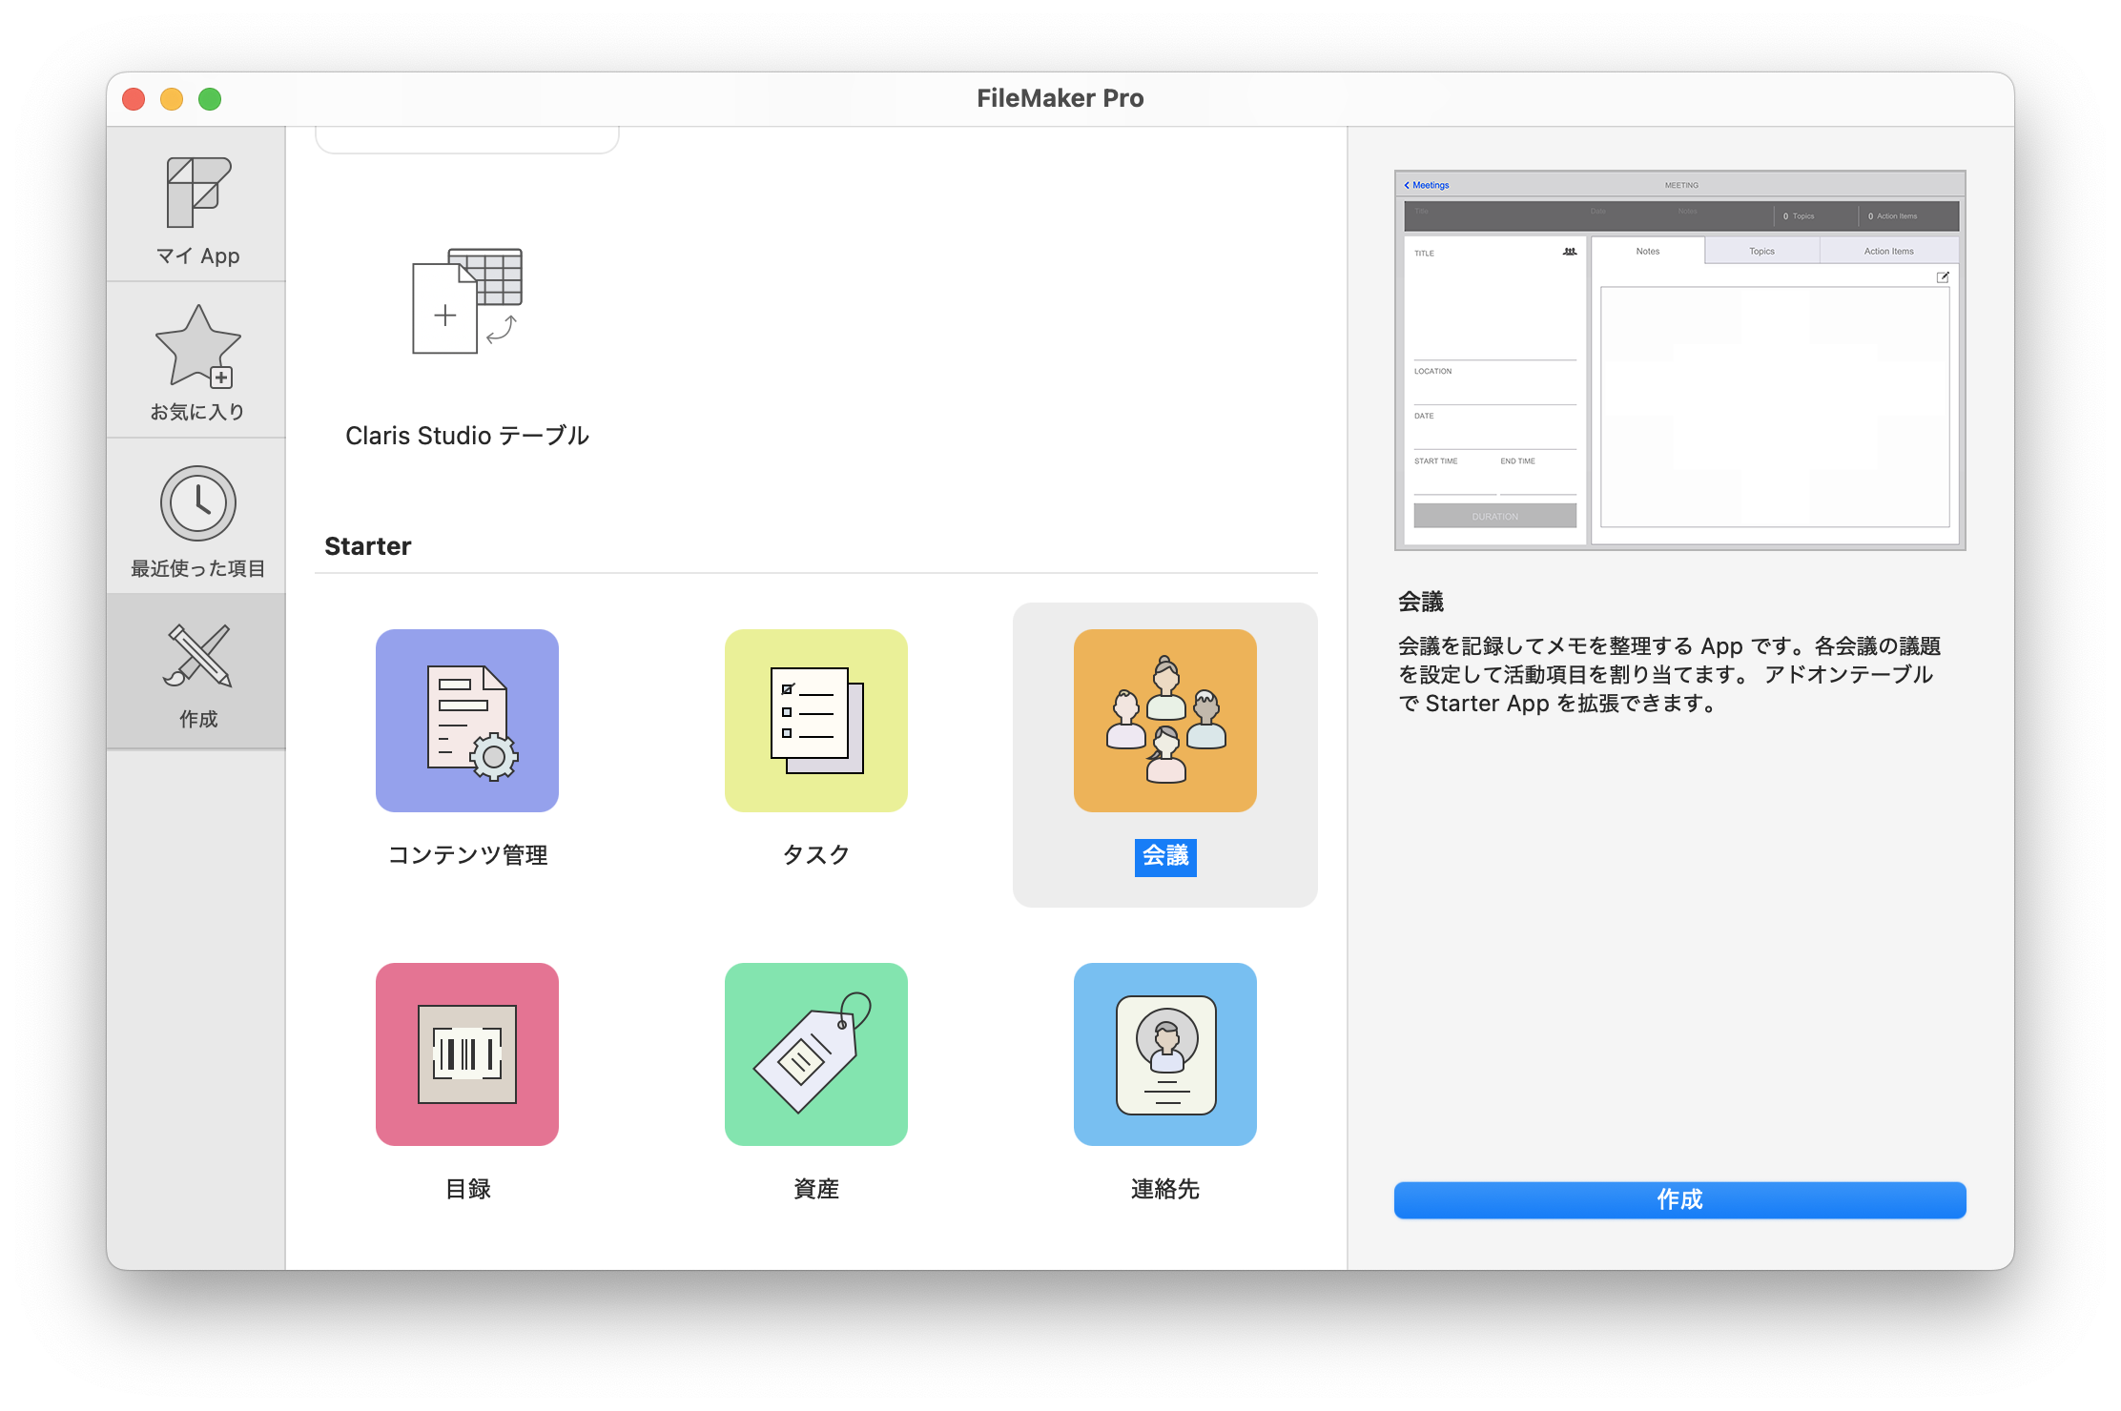This screenshot has height=1411, width=2121.
Task: Choose the Claris Studio テーブル icon
Action: tap(467, 300)
